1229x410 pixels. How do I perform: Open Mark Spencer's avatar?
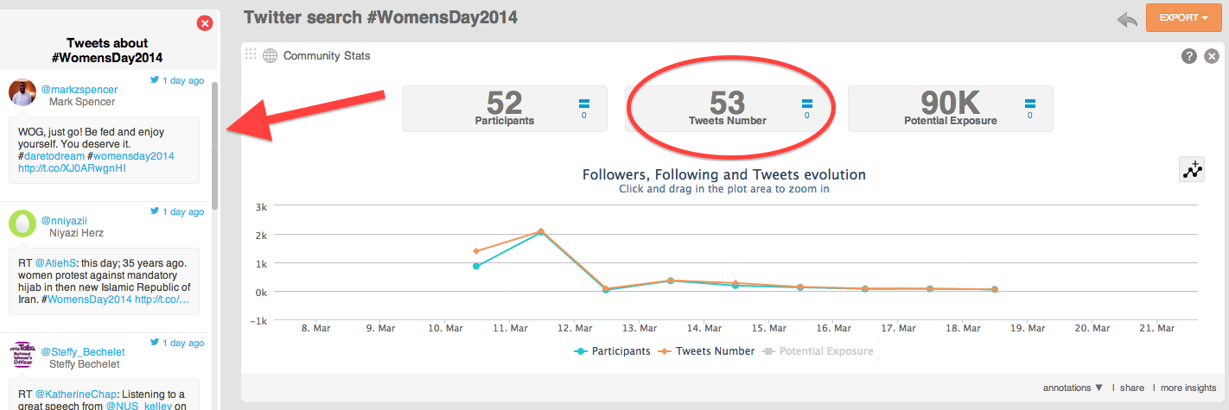click(x=22, y=92)
